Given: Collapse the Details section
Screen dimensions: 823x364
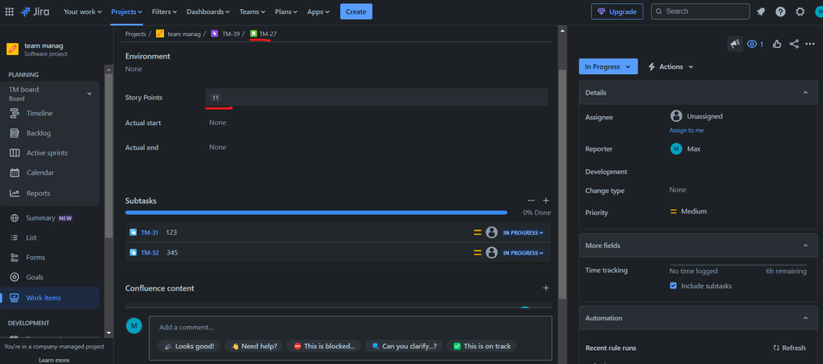Looking at the screenshot, I should click(x=806, y=93).
